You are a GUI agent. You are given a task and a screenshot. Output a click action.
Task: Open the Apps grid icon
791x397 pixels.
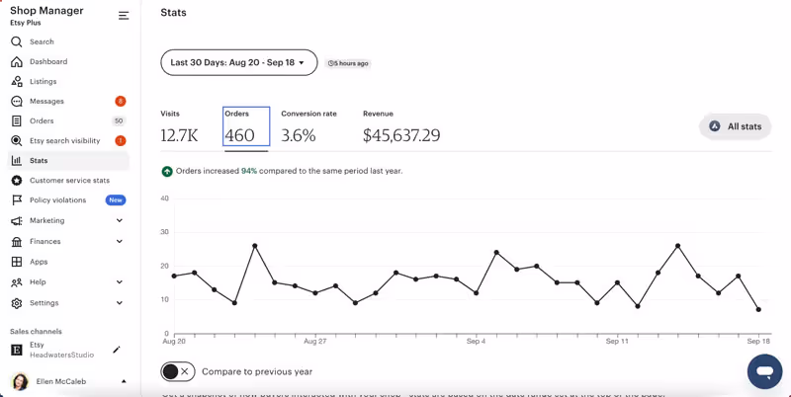17,262
